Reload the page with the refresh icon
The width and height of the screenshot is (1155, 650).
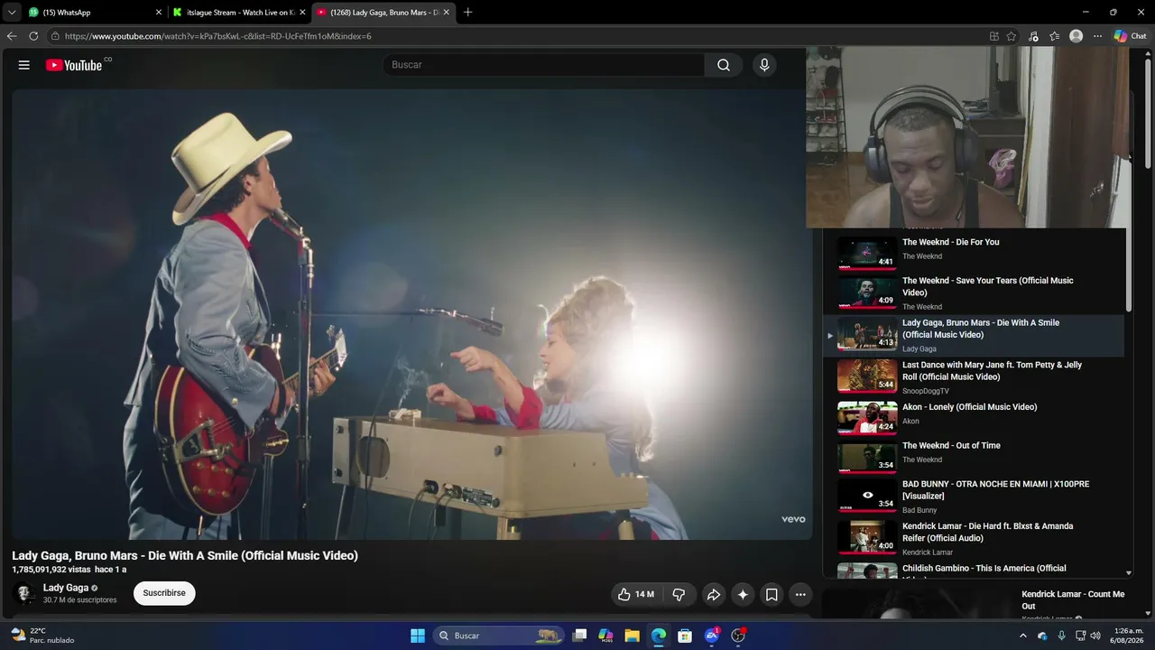33,36
